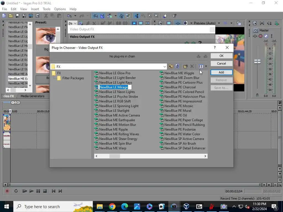283x212 pixels.
Task: Toggle Ignore Event Grouping
Action: point(128,16)
